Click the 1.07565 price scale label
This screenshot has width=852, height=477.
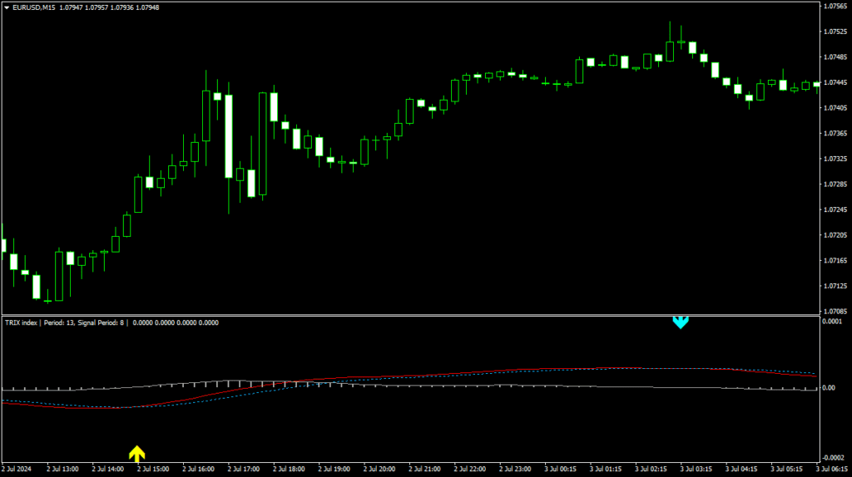(835, 7)
